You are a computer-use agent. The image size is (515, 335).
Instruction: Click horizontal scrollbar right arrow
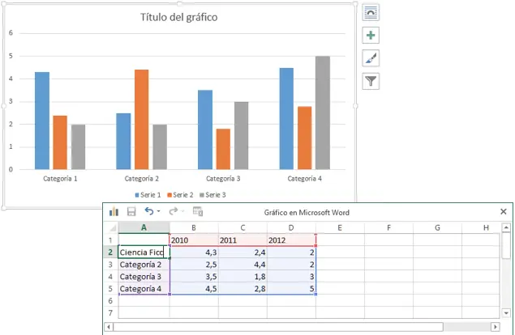[x=495, y=327]
